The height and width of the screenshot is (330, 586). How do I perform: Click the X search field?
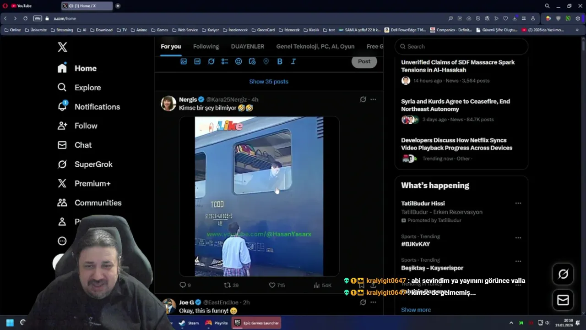coord(461,46)
